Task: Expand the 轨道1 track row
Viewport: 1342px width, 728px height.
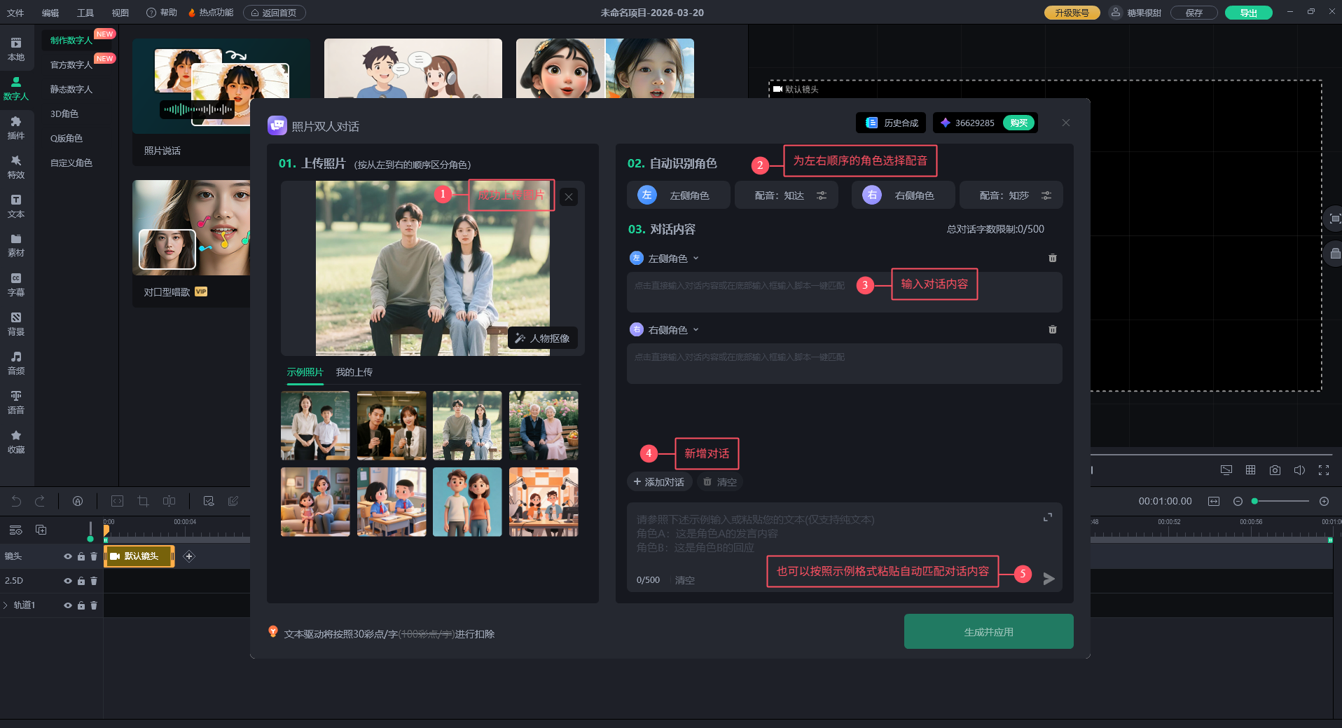Action: tap(6, 605)
